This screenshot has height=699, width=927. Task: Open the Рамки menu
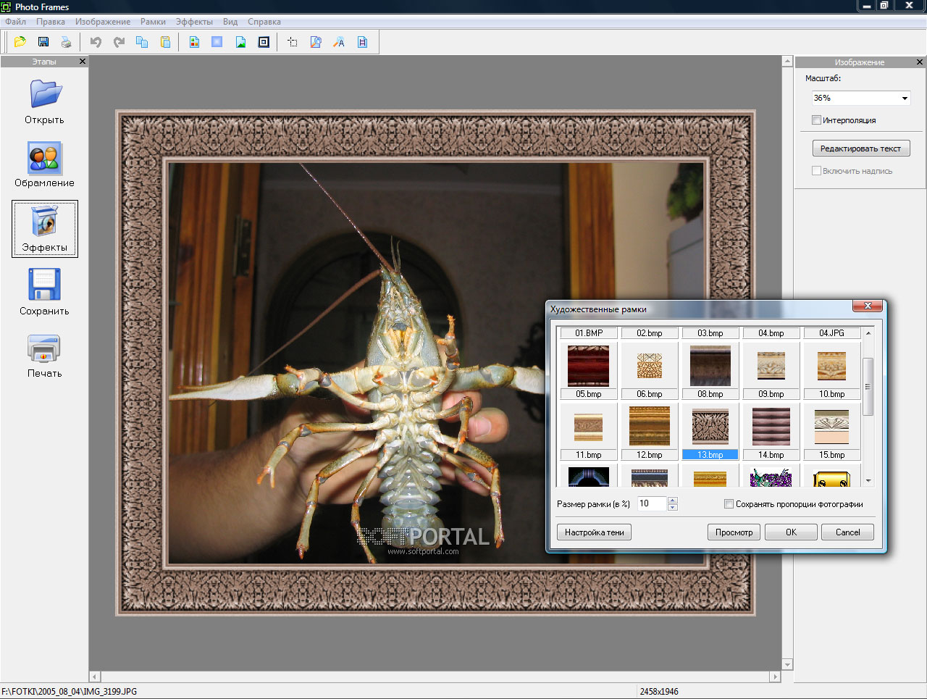click(x=153, y=22)
